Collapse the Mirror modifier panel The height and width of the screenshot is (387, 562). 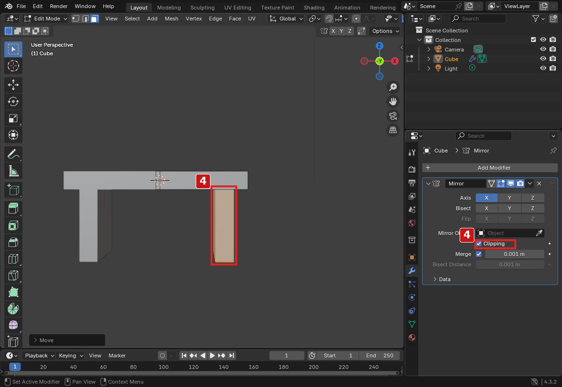(428, 183)
